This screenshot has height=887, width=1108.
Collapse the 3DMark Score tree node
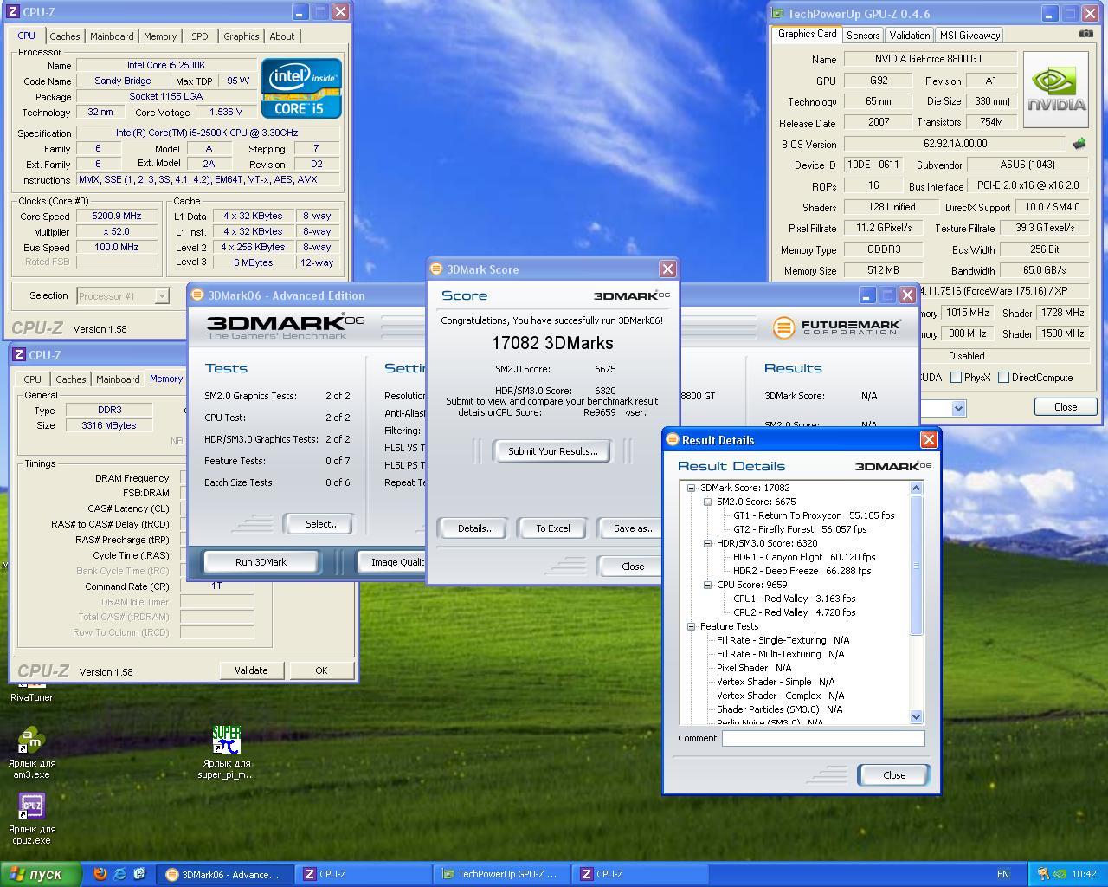691,488
